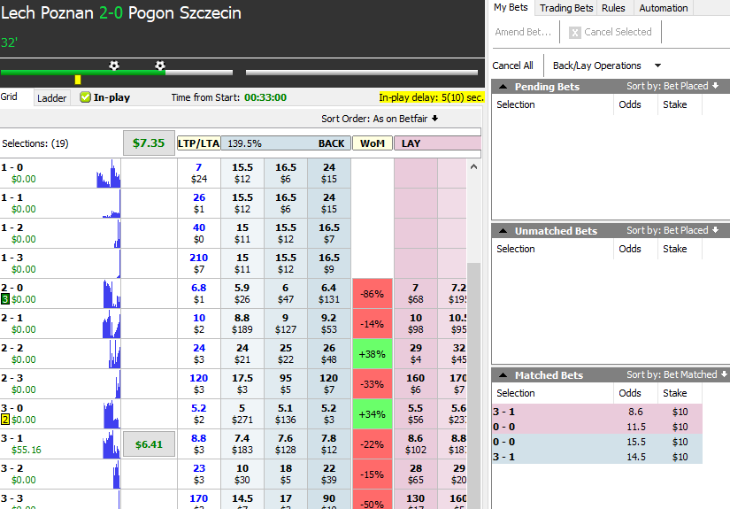The height and width of the screenshot is (509, 730).
Task: Click the X icon on Cancel Selected
Action: pos(575,32)
